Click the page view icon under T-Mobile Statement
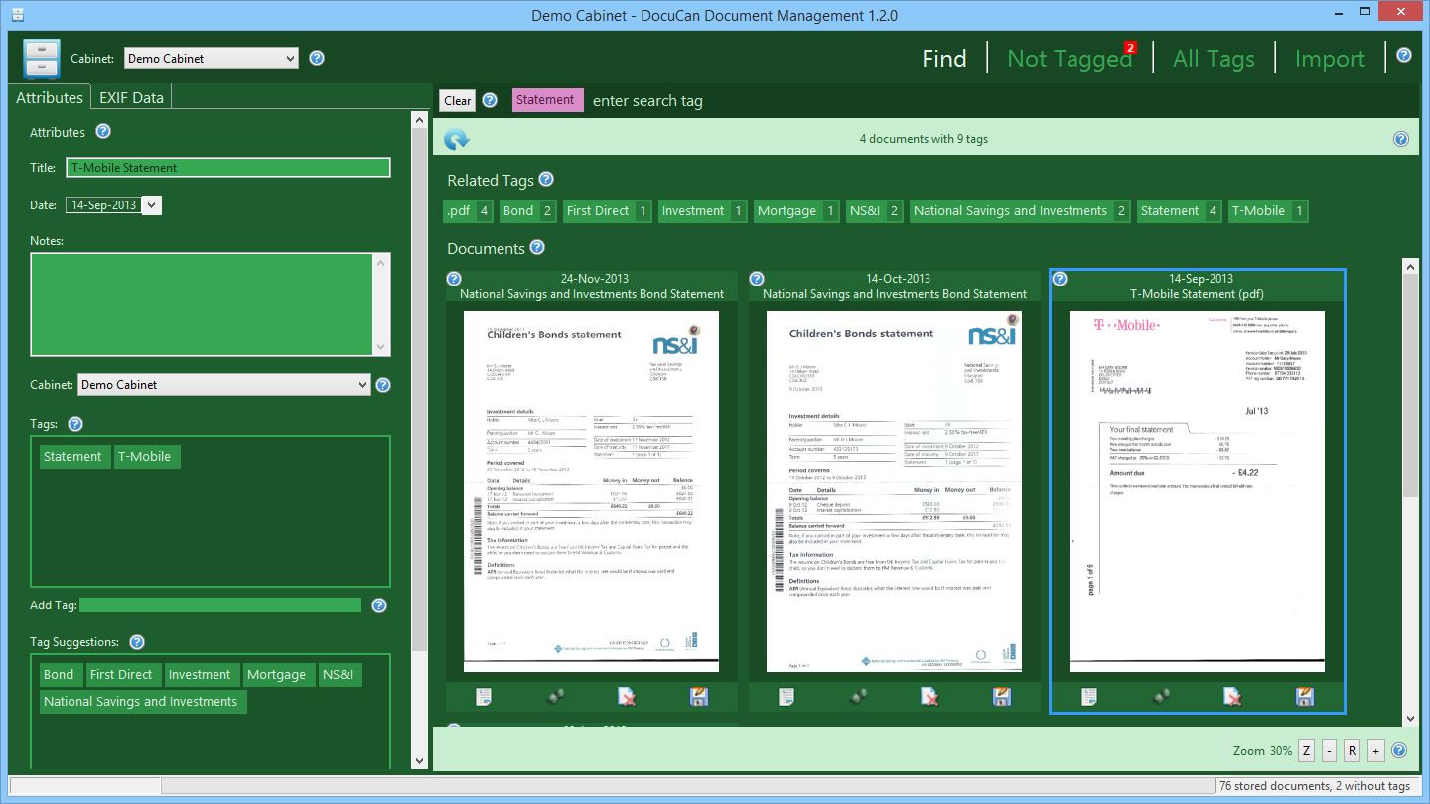Screen dimensions: 1430x804 click(1089, 697)
